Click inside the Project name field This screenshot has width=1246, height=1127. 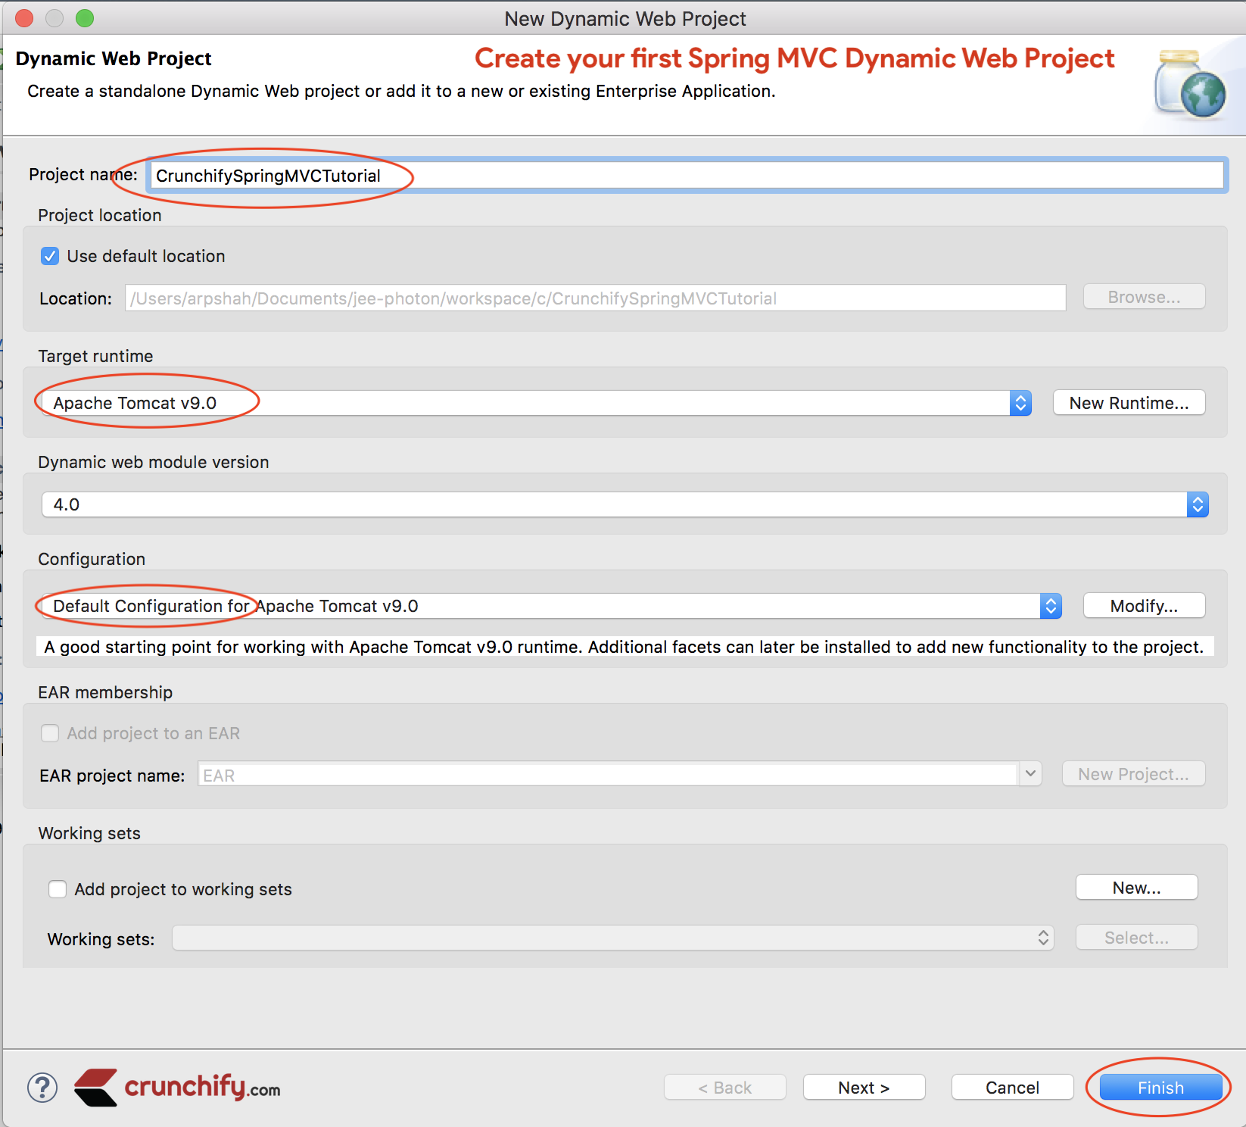681,176
